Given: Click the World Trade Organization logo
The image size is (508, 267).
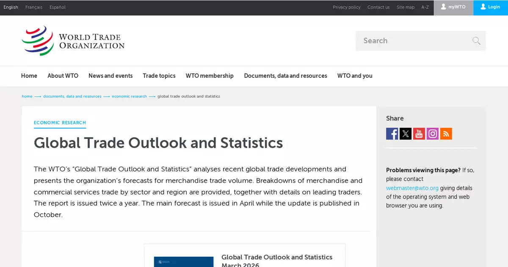Looking at the screenshot, I should coord(73,41).
